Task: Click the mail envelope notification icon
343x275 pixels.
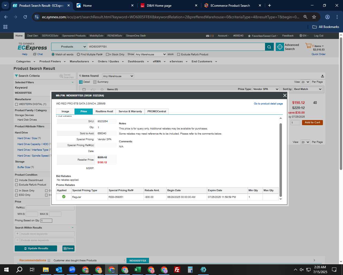Action: tap(208, 36)
